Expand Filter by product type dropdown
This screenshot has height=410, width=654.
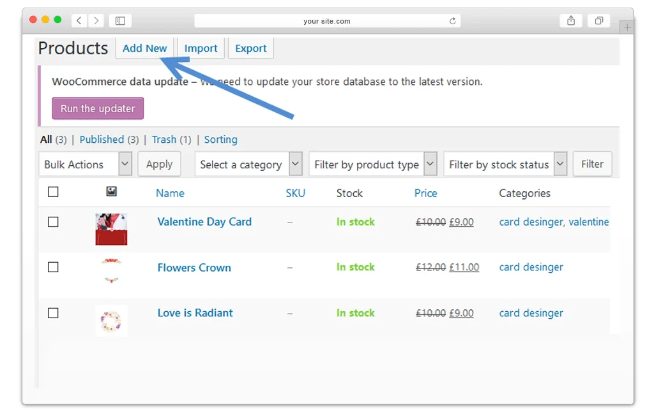[373, 164]
